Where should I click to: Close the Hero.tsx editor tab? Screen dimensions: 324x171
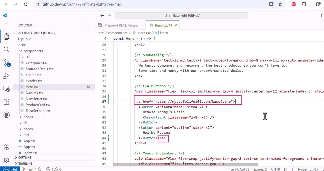(176, 25)
